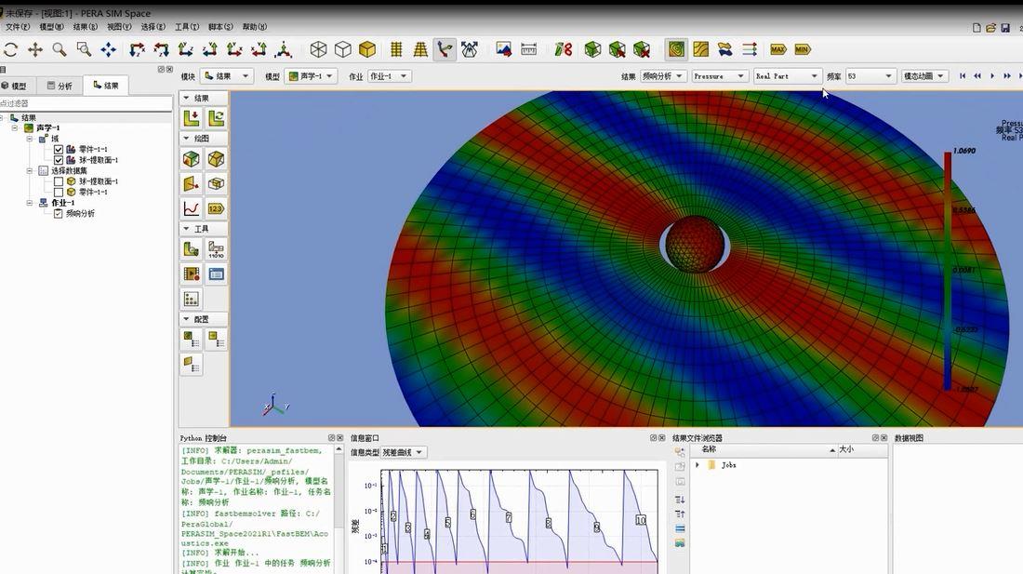
Task: Play the mode animation
Action: 992,76
